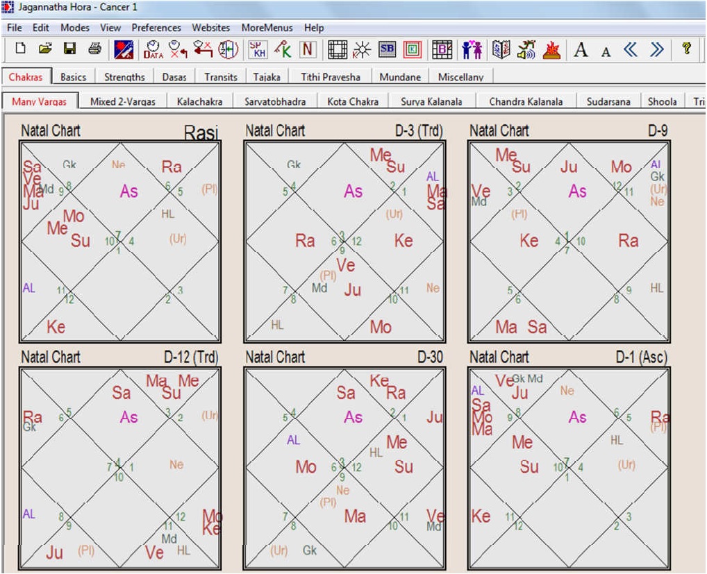
Task: Switch to the Mixed 2-Vargas sub-tab
Action: tap(122, 101)
